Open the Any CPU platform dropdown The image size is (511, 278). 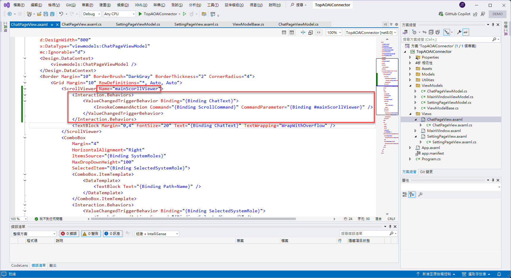pyautogui.click(x=119, y=14)
